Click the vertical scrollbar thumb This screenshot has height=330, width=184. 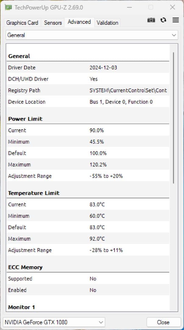click(174, 118)
